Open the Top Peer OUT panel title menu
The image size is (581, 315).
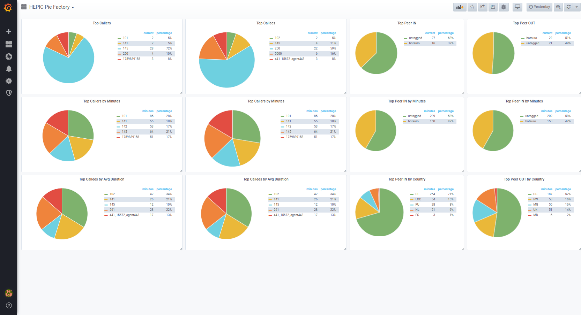[x=524, y=23]
